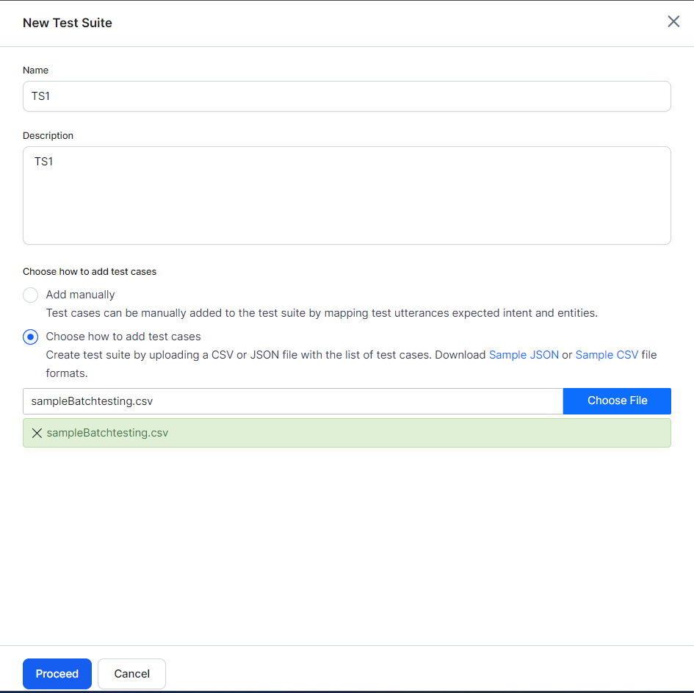This screenshot has width=694, height=693.
Task: Download the Sample CSV file format
Action: coord(607,355)
